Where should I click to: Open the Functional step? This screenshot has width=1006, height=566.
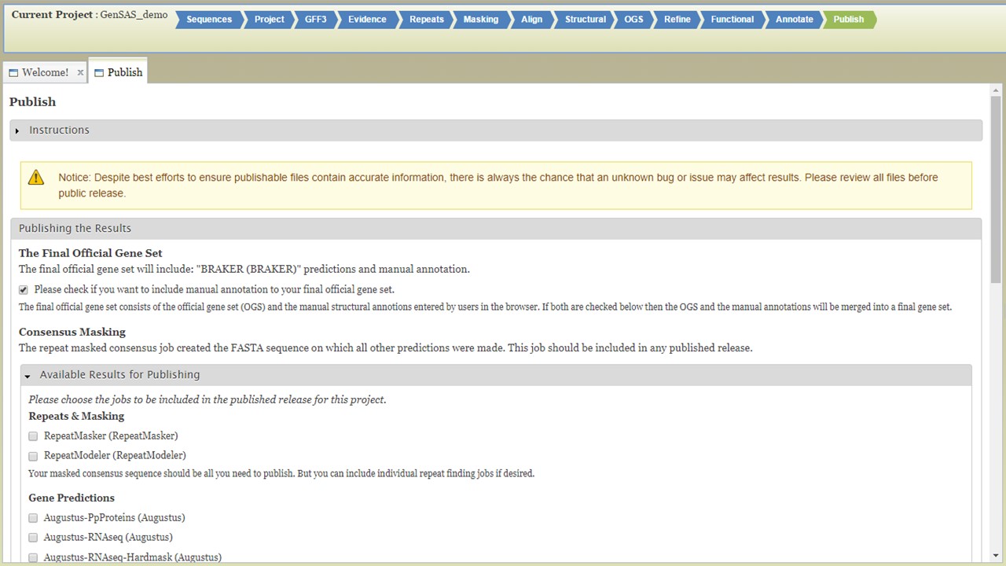pyautogui.click(x=732, y=20)
